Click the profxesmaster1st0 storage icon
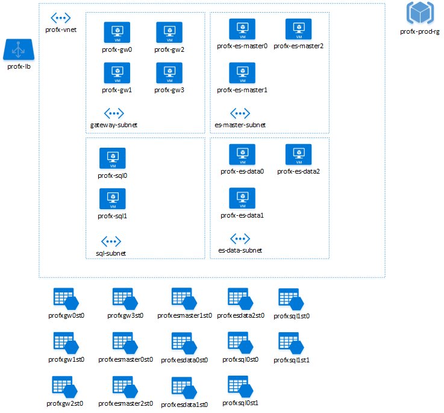The width and height of the screenshot is (444, 413). [x=184, y=299]
